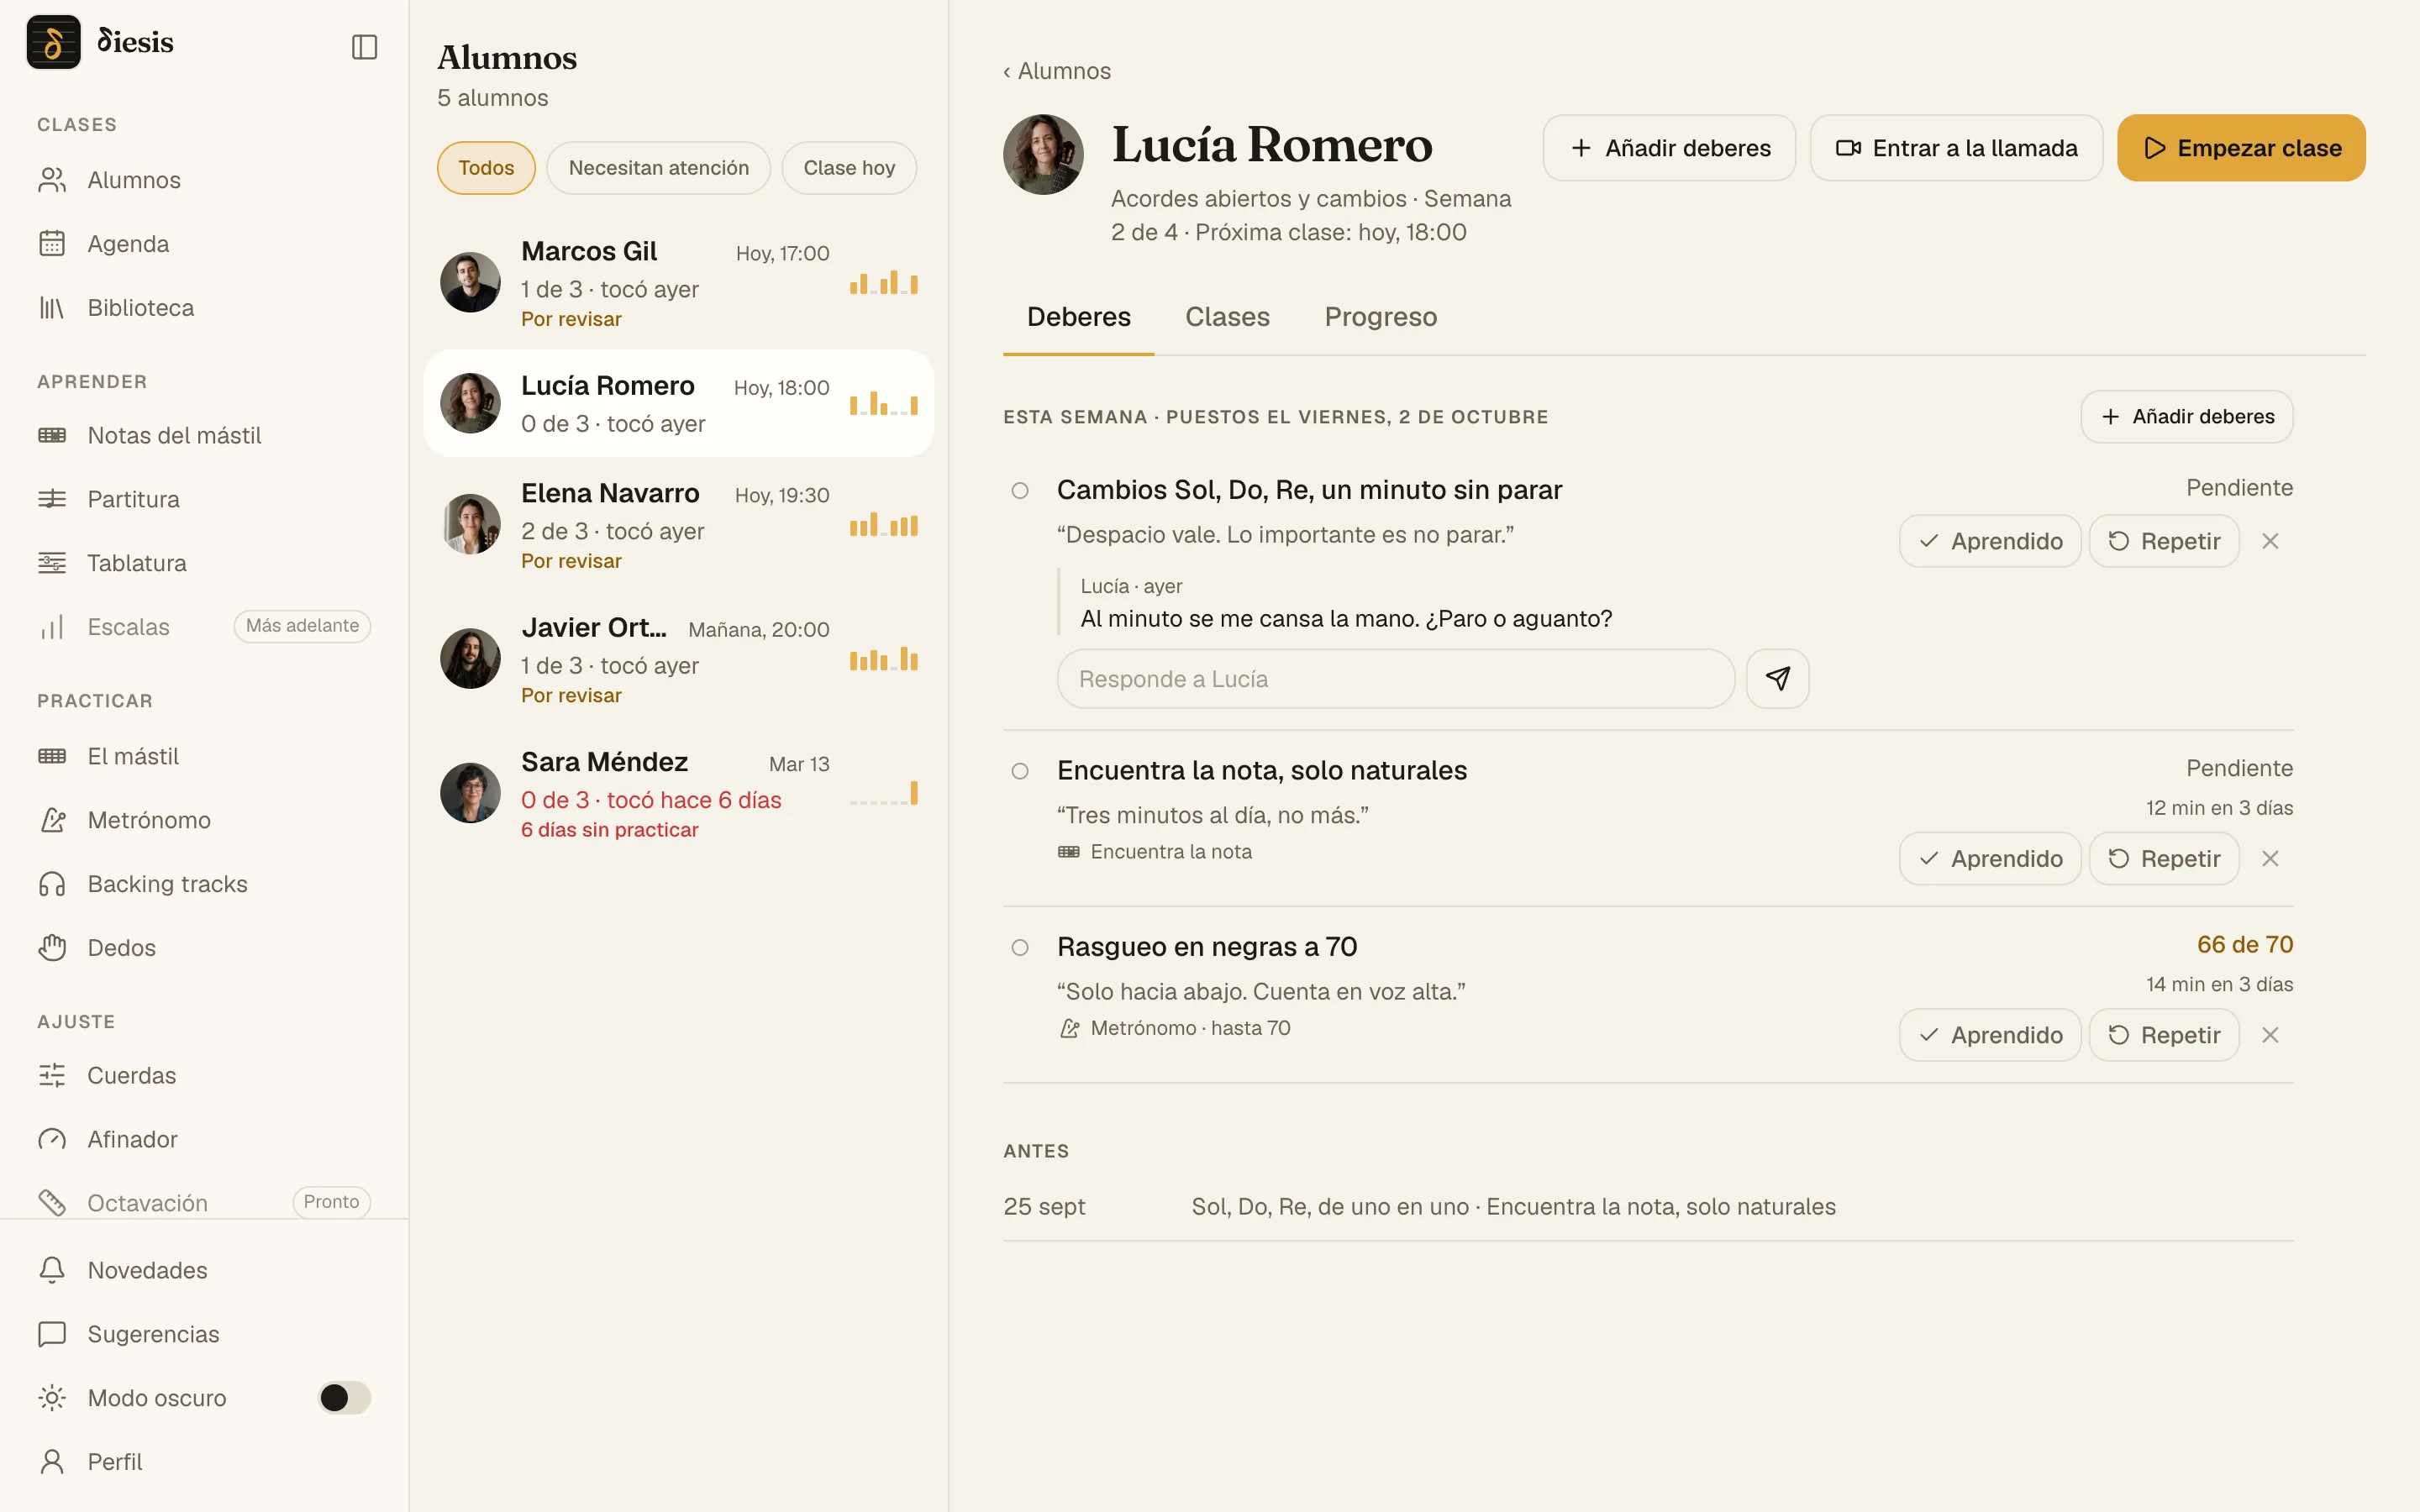Click the Responde a Lucía field

coord(1395,679)
